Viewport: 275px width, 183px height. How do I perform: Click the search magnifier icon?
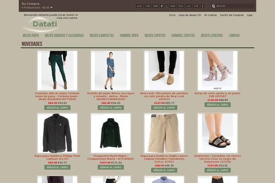point(213,6)
